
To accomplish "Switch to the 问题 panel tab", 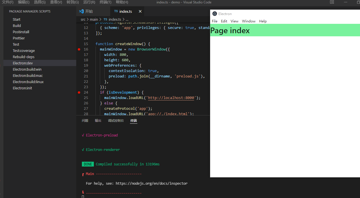I will coord(85,120).
